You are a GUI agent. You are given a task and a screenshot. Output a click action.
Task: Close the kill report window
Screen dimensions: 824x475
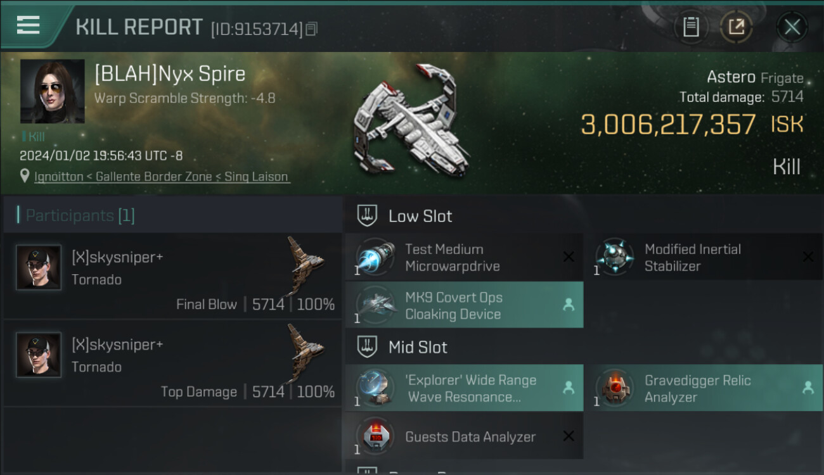(x=792, y=27)
